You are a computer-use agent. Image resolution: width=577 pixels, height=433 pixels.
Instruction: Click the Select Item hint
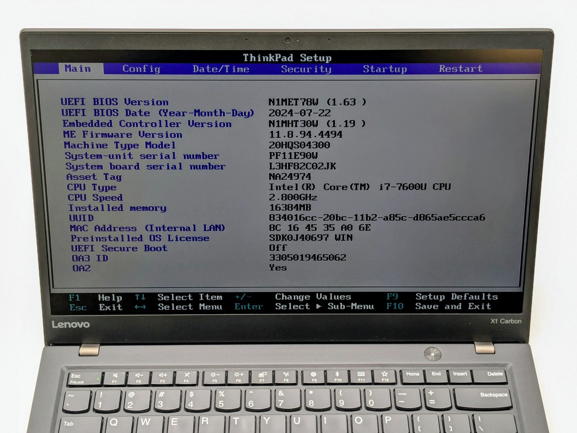(x=190, y=297)
